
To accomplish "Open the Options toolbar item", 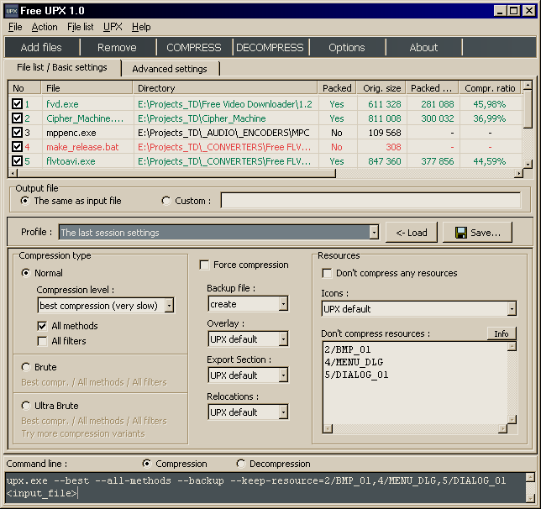I will (347, 47).
